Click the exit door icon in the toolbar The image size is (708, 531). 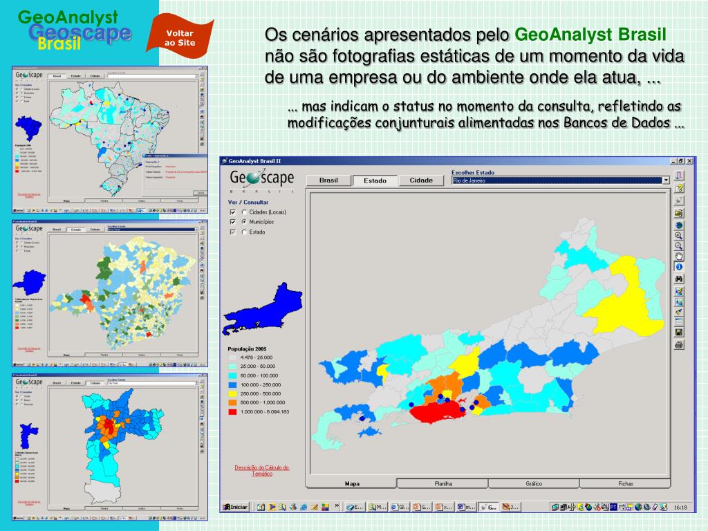pos(679,176)
